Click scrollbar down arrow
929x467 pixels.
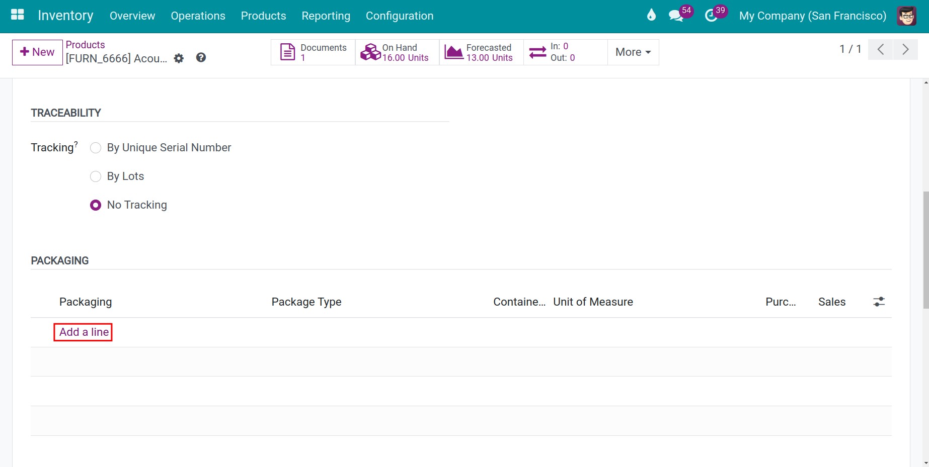pos(926,463)
